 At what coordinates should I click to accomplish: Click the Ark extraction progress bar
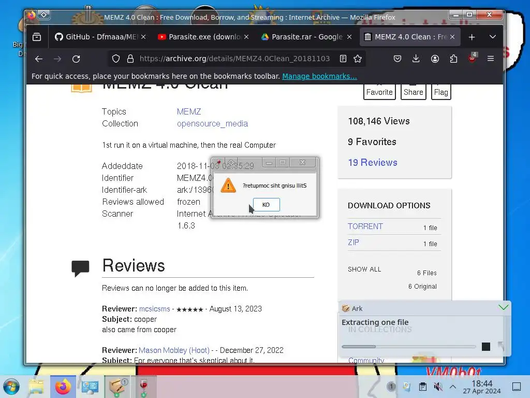pos(409,347)
